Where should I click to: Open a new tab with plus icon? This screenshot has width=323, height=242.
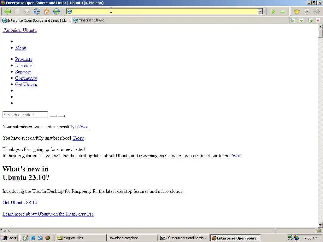tap(311, 20)
